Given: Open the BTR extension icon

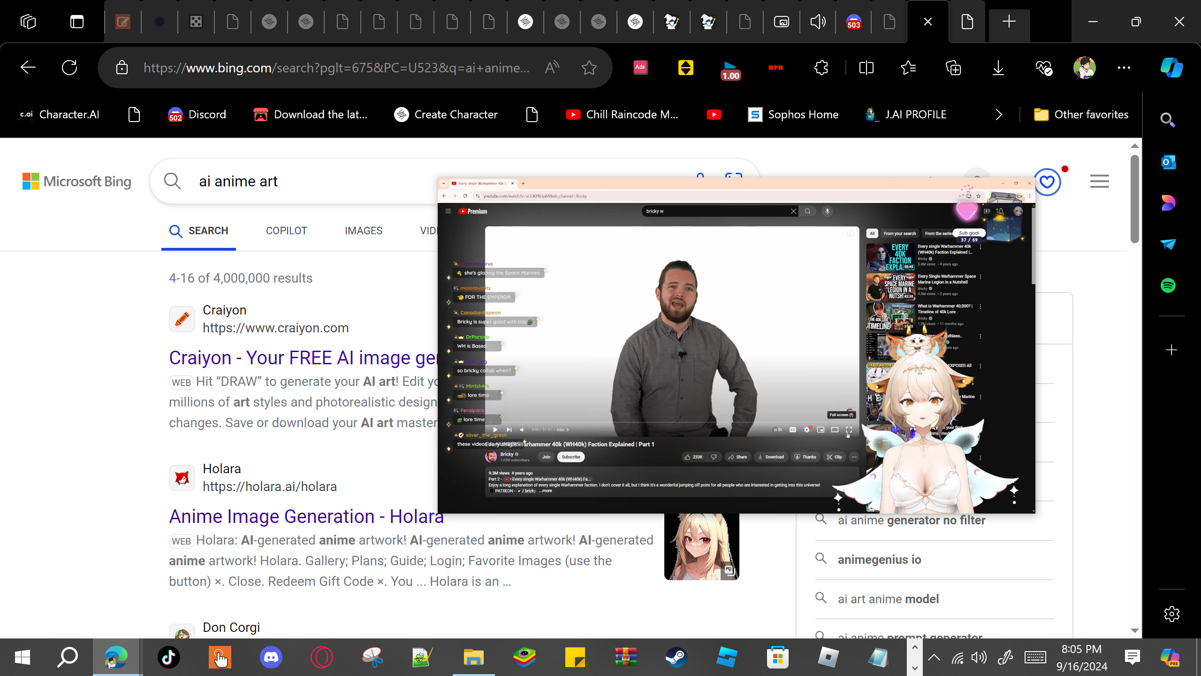Looking at the screenshot, I should tap(776, 68).
